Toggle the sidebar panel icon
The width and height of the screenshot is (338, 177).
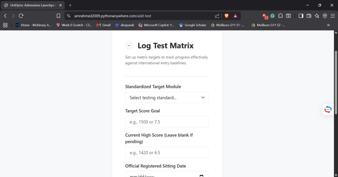coord(301,16)
